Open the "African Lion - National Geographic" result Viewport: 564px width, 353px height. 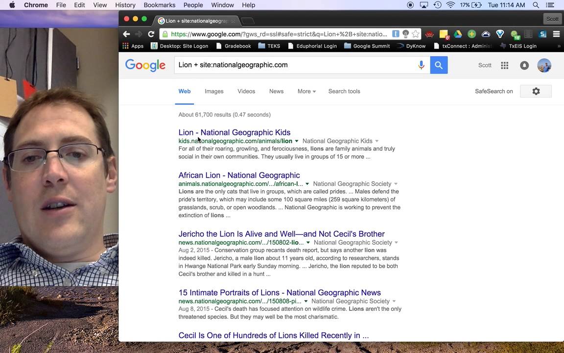pyautogui.click(x=239, y=175)
